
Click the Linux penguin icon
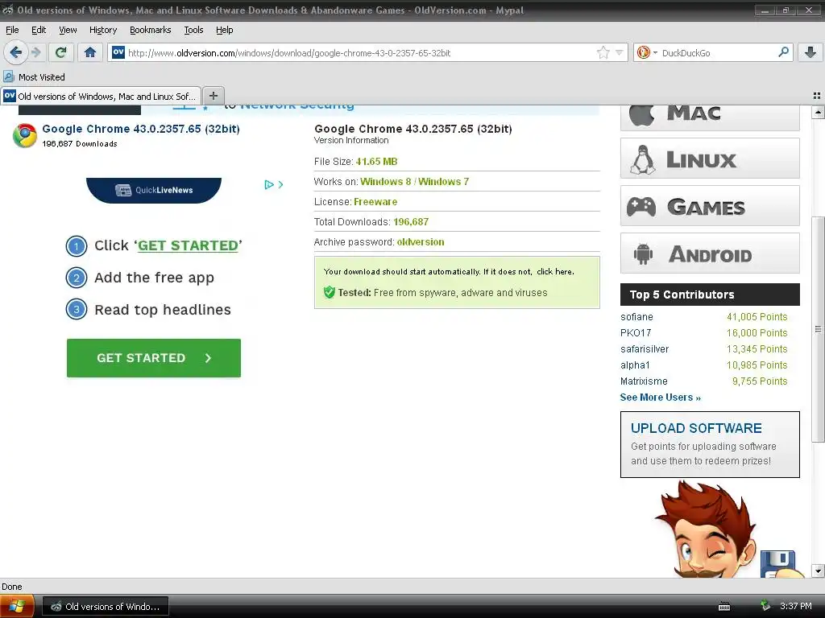point(642,159)
